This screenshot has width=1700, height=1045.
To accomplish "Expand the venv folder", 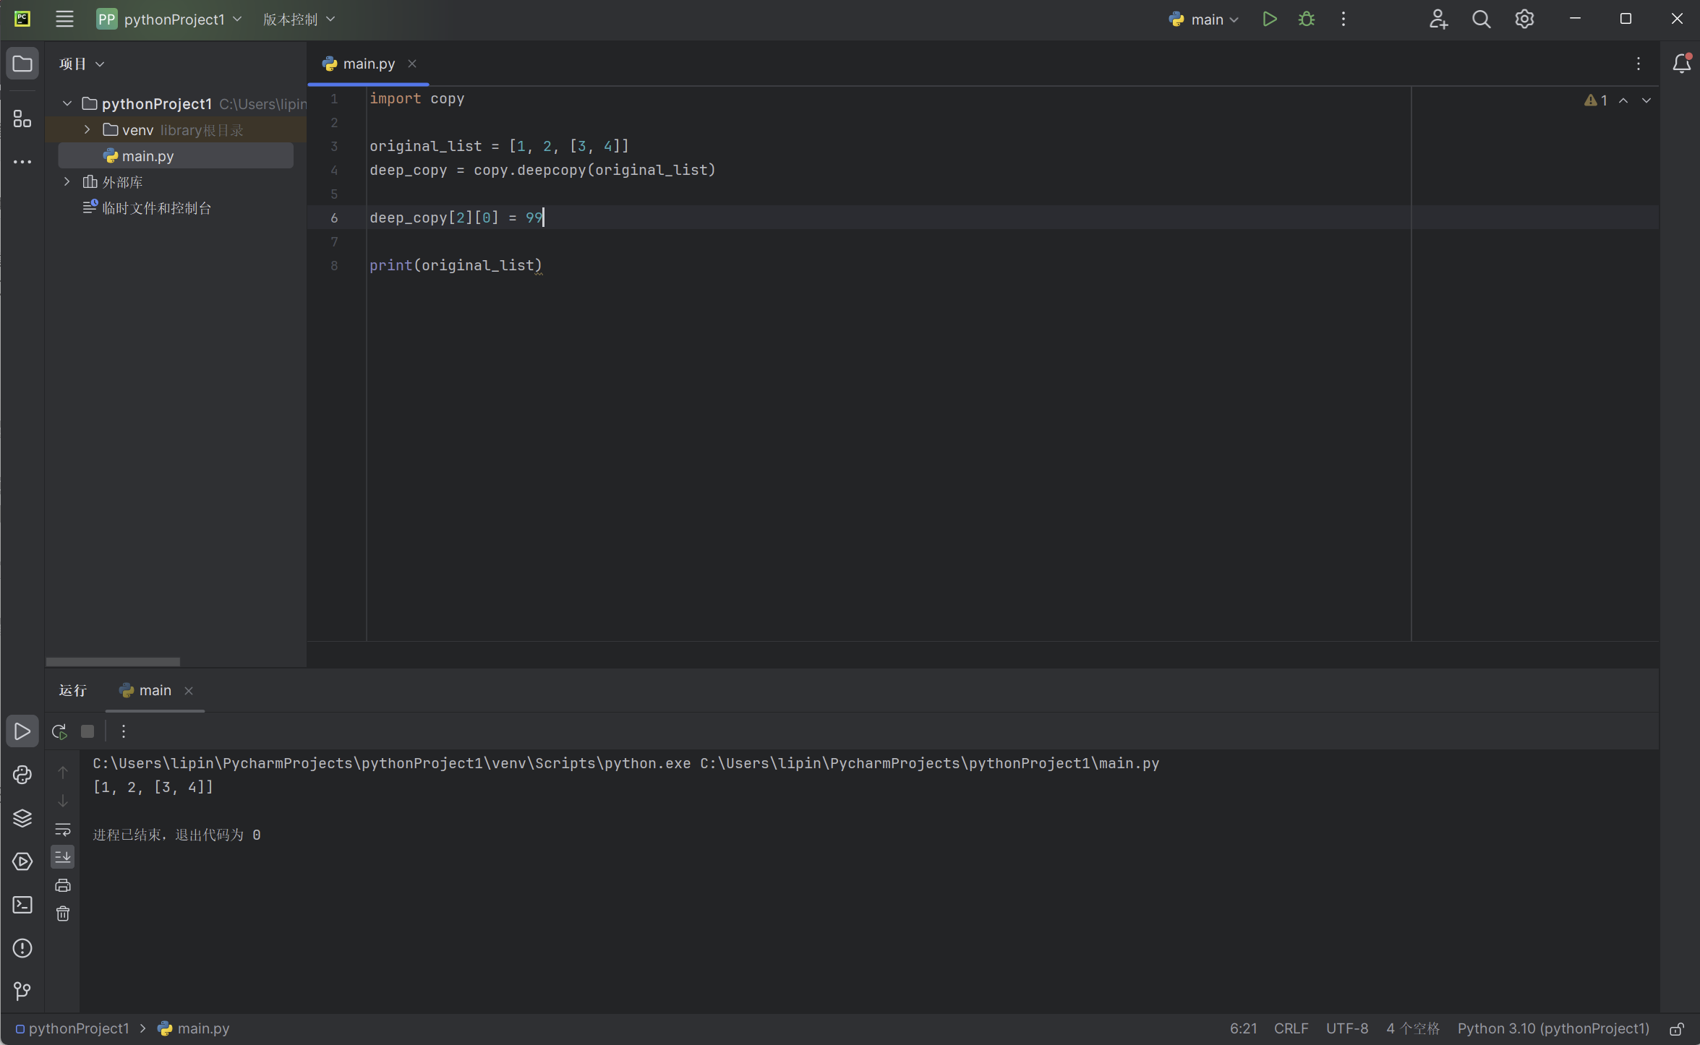I will (x=87, y=130).
